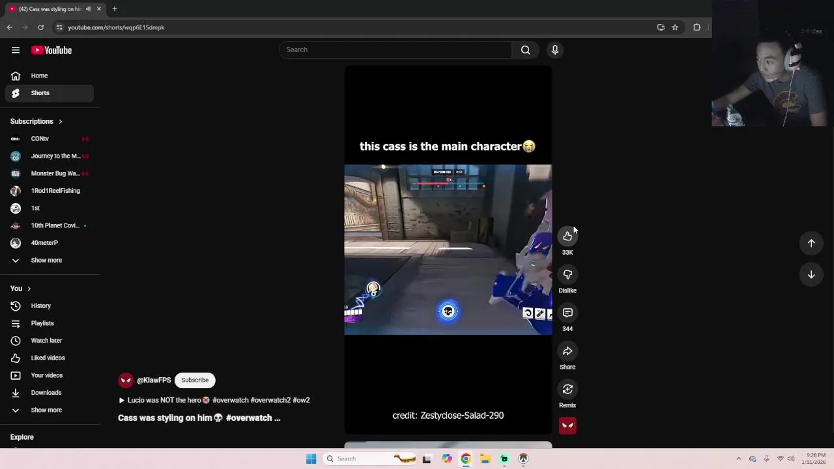Select the Explore heading in the sidebar
This screenshot has width=834, height=469.
click(x=22, y=437)
